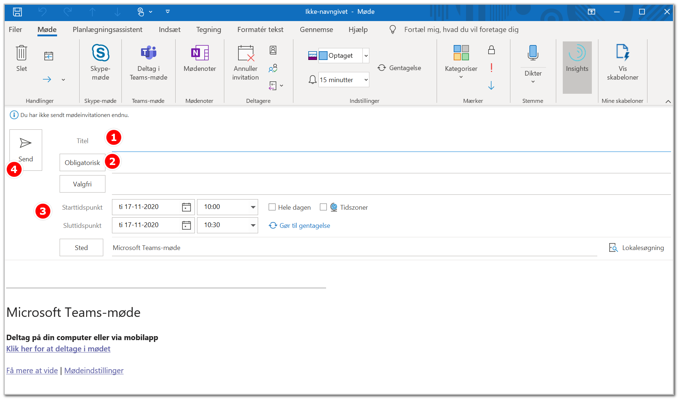Viewport: 678px width, 399px height.
Task: Delete the meeting with the Slet trash icon
Action: point(21,53)
